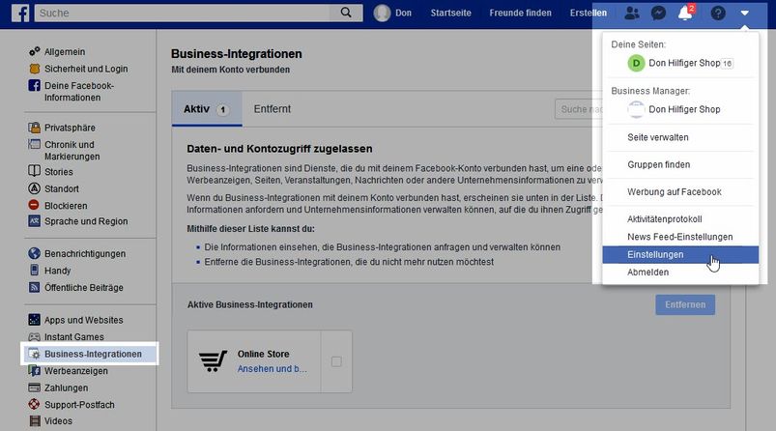Choose Werbung auf Facebook menu entry
Image resolution: width=776 pixels, height=431 pixels.
click(x=680, y=191)
